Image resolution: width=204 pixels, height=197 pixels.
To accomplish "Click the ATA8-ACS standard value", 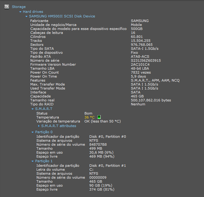I will (140, 57).
